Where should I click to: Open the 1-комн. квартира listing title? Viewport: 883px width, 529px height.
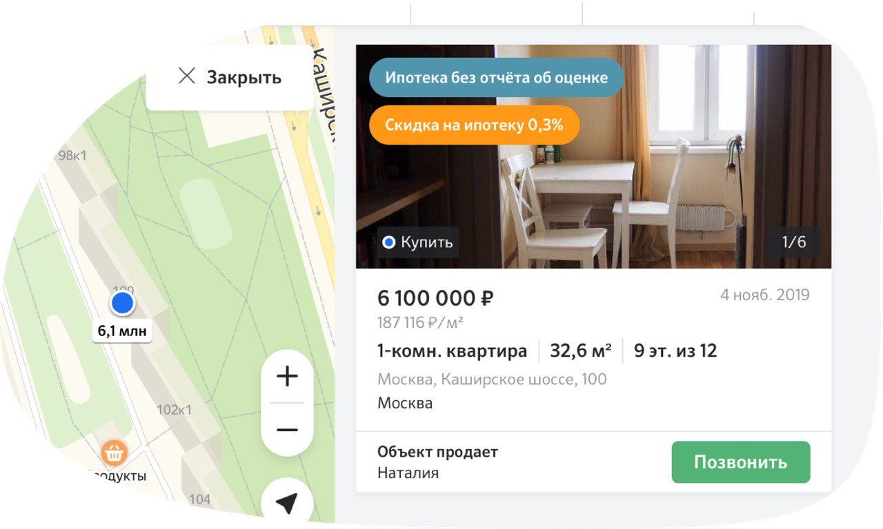pyautogui.click(x=453, y=351)
